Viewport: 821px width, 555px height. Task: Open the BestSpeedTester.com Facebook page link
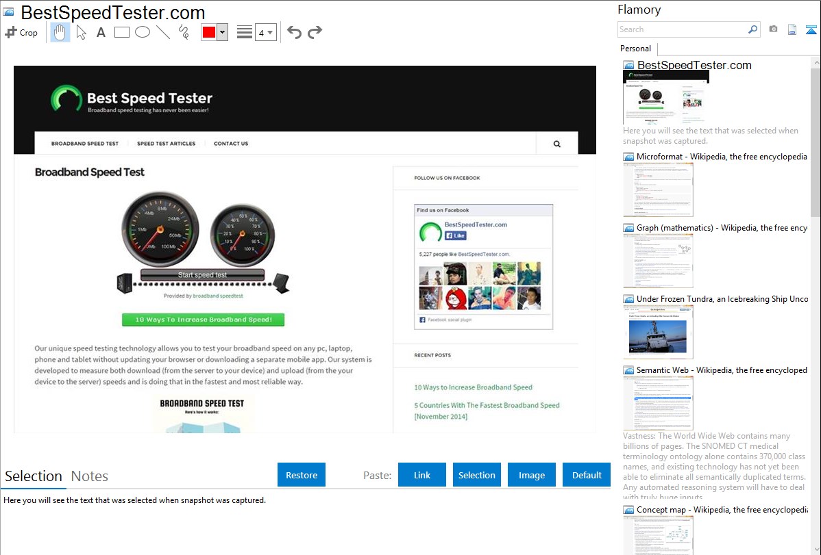point(476,225)
